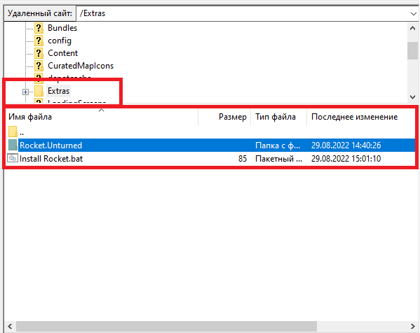The width and height of the screenshot is (420, 333).
Task: Click the tree scrollbar up arrow
Action: [x=413, y=28]
